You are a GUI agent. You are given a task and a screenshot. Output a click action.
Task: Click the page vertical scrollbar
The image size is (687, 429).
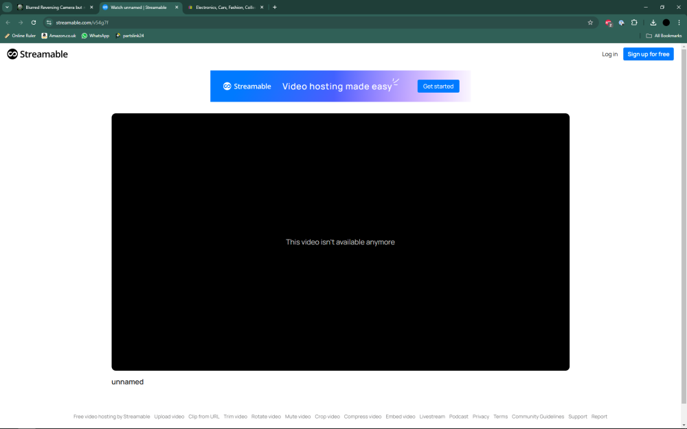point(684,225)
